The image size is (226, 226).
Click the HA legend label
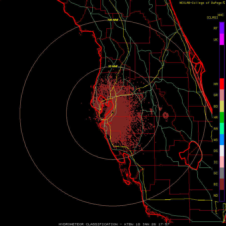click(216, 84)
